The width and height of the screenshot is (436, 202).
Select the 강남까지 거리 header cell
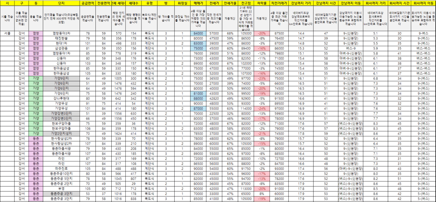coord(301,3)
